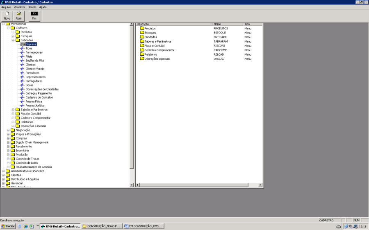Click tree pane scroll down arrow
The image size is (369, 230).
pos(132,185)
